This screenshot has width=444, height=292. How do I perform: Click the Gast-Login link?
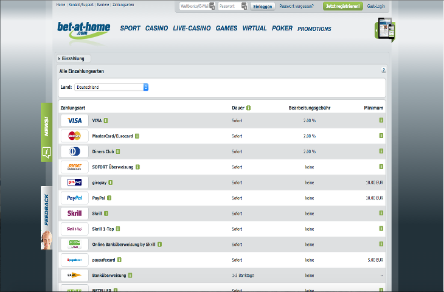coord(376,6)
